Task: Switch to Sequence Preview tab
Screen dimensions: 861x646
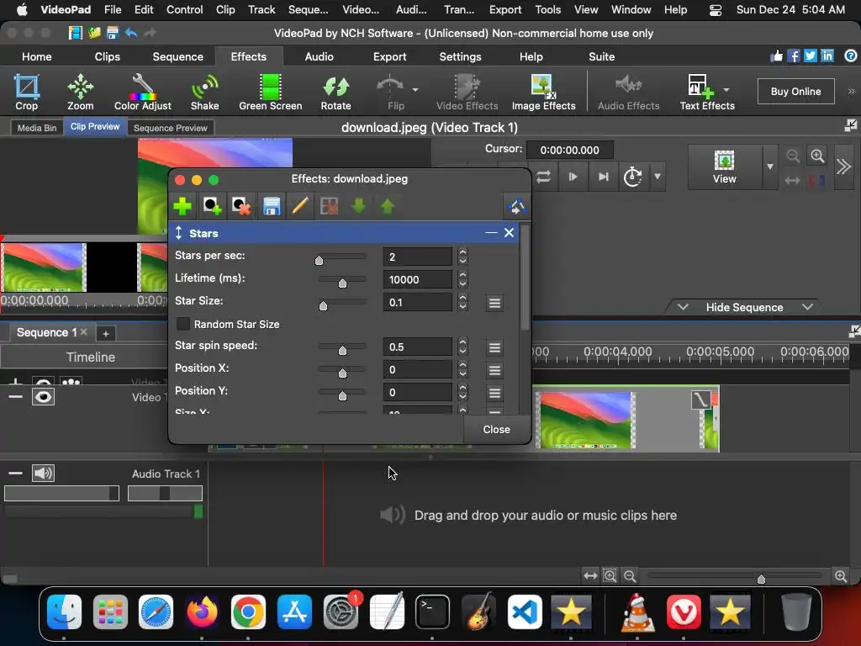Action: tap(170, 128)
